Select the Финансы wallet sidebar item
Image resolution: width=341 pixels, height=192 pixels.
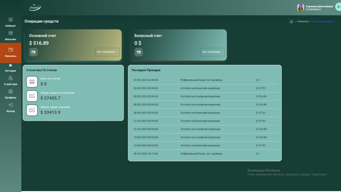point(11,52)
